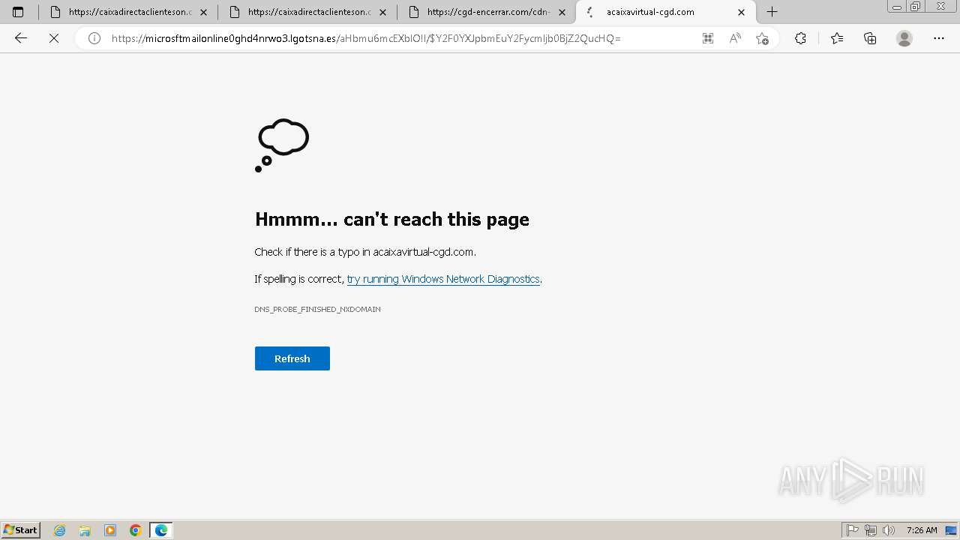Viewport: 960px width, 540px height.
Task: Launch Chrome from taskbar
Action: (136, 530)
